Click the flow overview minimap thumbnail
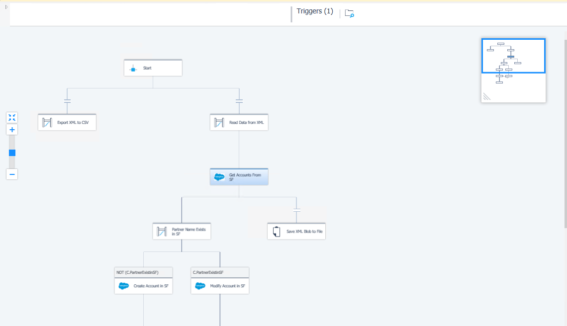Screen dimensions: 567x326 point(513,71)
